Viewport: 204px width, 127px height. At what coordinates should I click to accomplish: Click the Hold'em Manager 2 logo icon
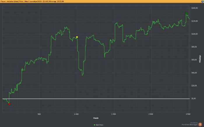[200, 124]
